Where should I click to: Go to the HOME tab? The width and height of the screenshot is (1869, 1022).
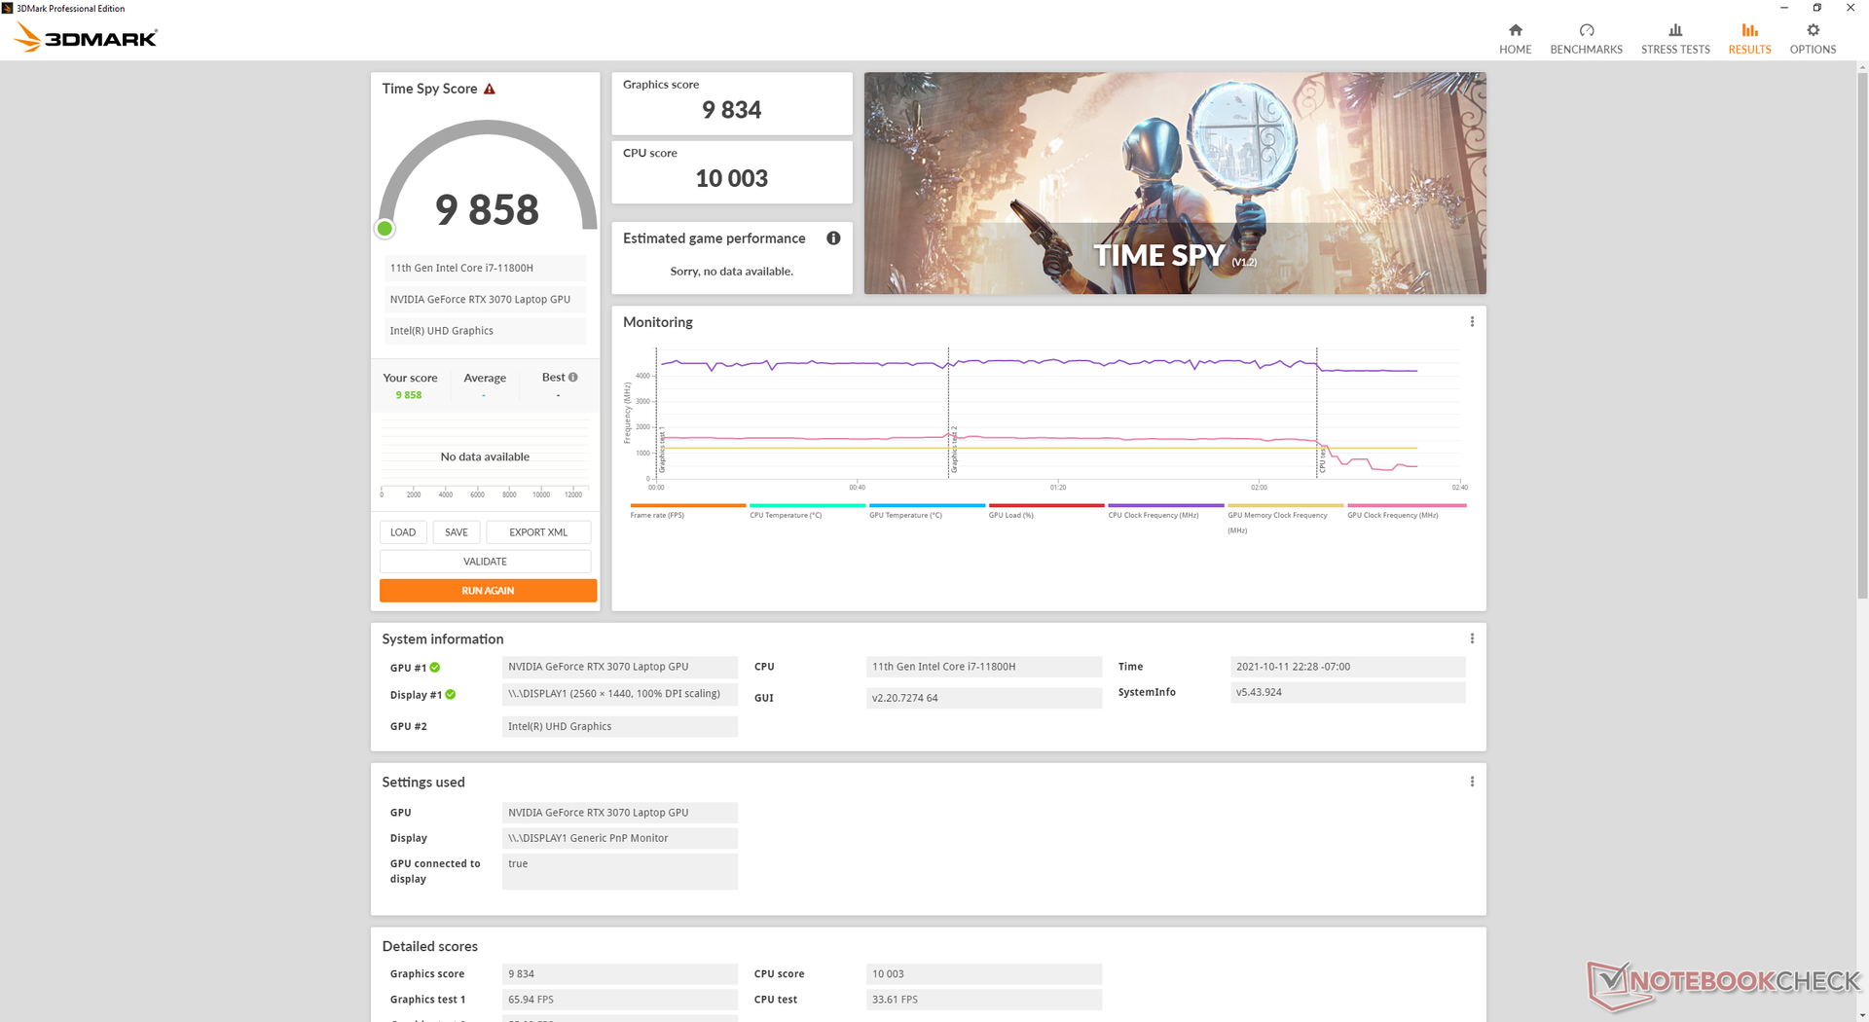[x=1515, y=39]
